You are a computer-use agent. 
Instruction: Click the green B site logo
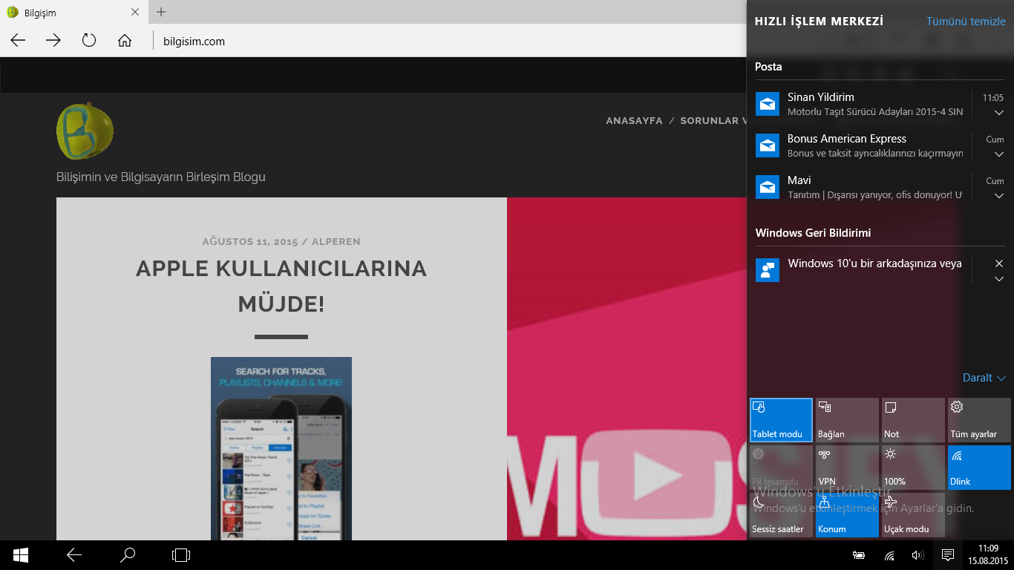click(x=85, y=131)
